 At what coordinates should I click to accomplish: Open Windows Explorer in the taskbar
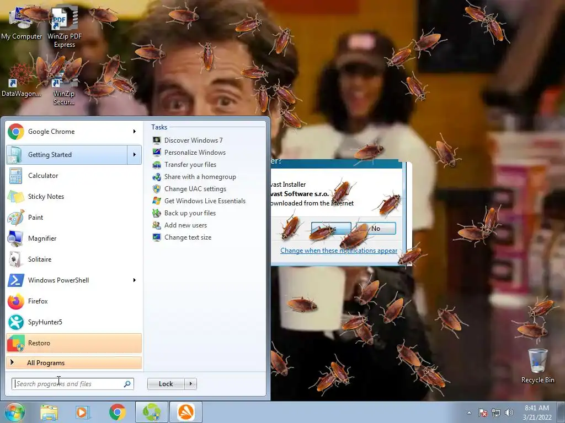point(49,412)
